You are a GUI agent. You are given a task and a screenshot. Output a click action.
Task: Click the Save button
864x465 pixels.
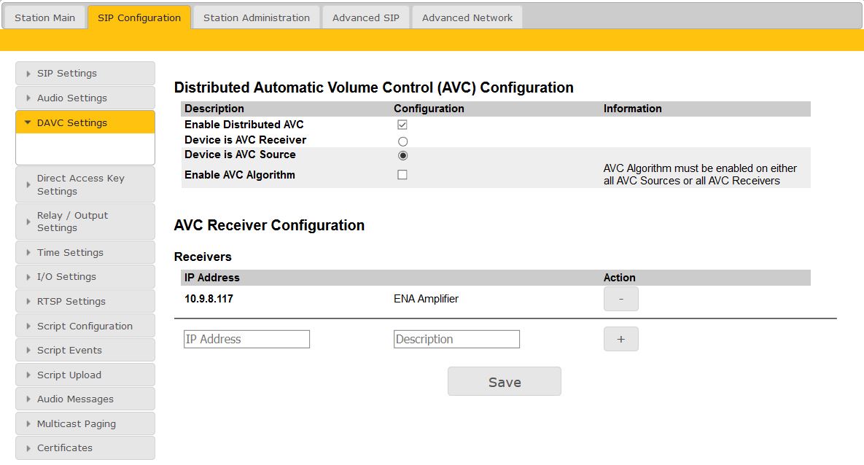coord(504,382)
